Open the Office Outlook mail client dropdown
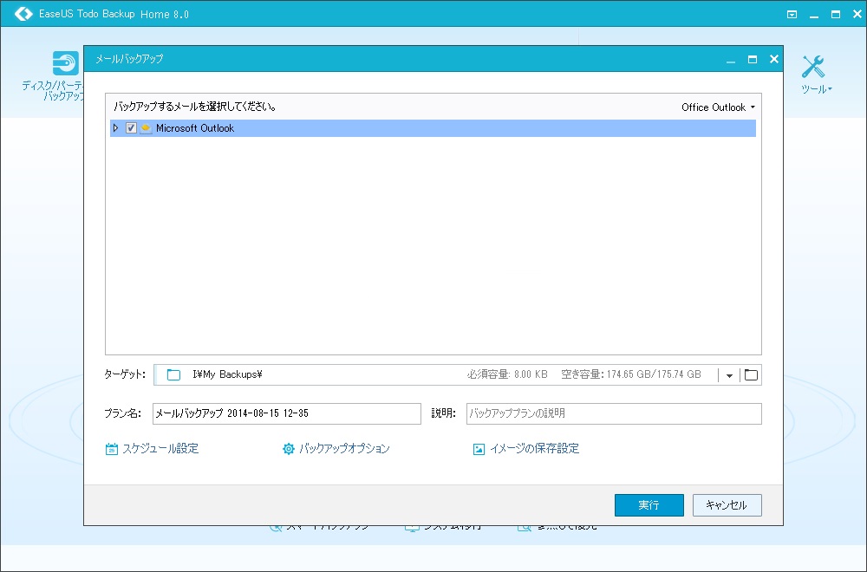This screenshot has width=867, height=572. tap(718, 107)
